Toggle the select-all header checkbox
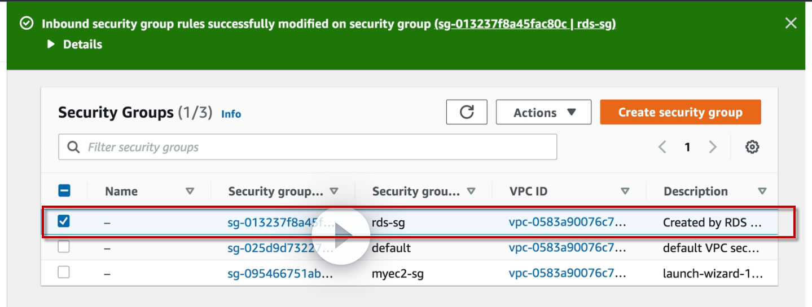812x307 pixels. tap(64, 191)
